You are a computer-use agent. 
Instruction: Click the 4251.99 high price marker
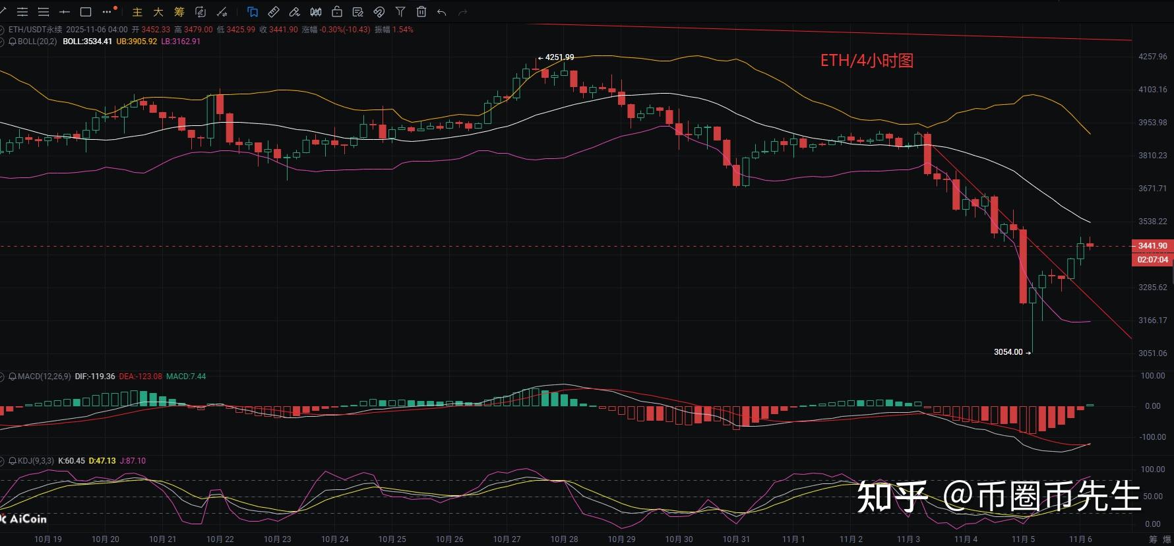pyautogui.click(x=559, y=57)
